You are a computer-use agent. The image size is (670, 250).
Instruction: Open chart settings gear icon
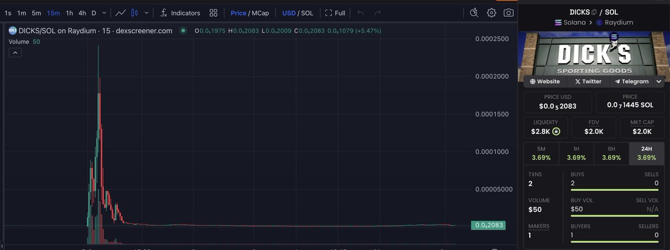491,12
